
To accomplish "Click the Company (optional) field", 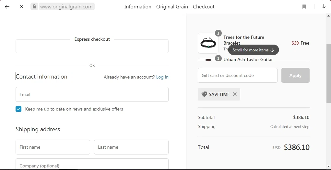I will (92, 165).
